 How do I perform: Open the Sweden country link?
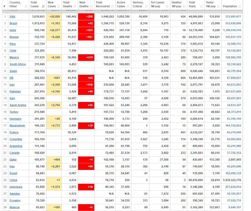click(15, 194)
